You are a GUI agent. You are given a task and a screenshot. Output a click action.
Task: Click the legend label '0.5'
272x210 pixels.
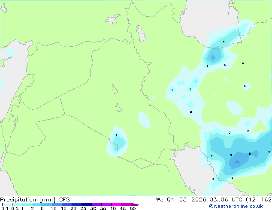(x=15, y=208)
